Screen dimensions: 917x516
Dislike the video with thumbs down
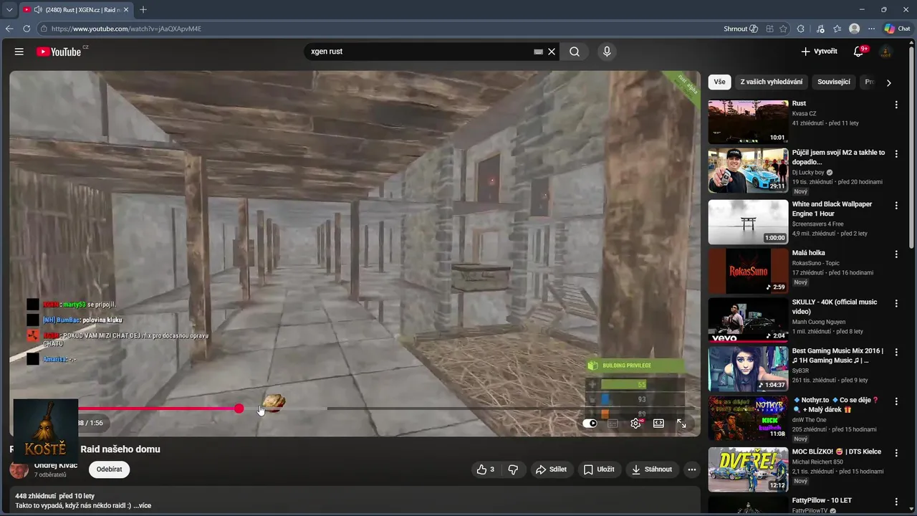pyautogui.click(x=513, y=469)
